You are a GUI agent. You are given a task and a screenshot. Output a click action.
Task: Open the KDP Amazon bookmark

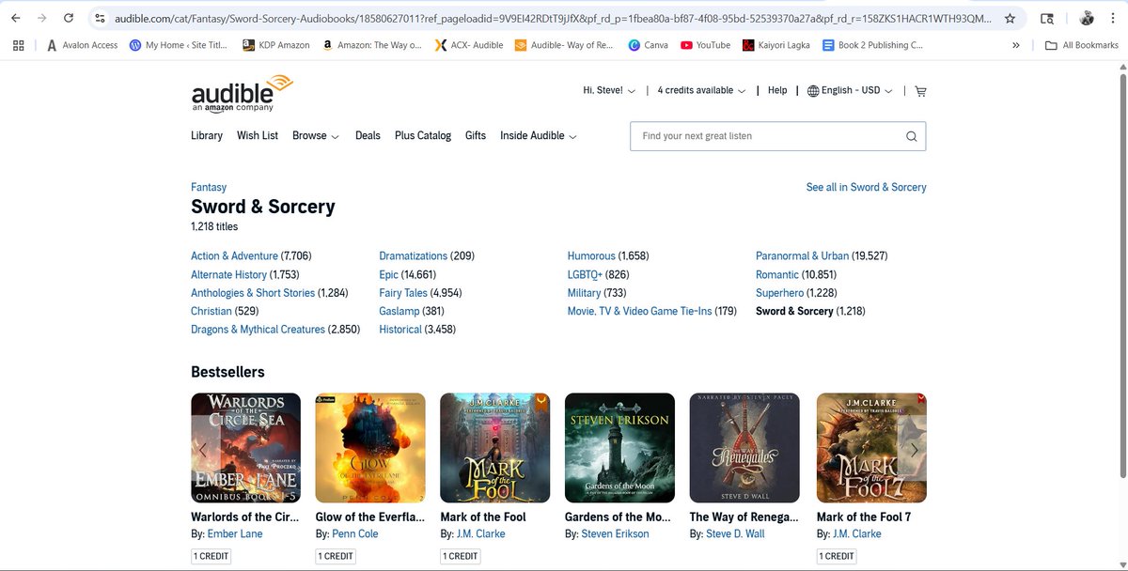pyautogui.click(x=276, y=44)
